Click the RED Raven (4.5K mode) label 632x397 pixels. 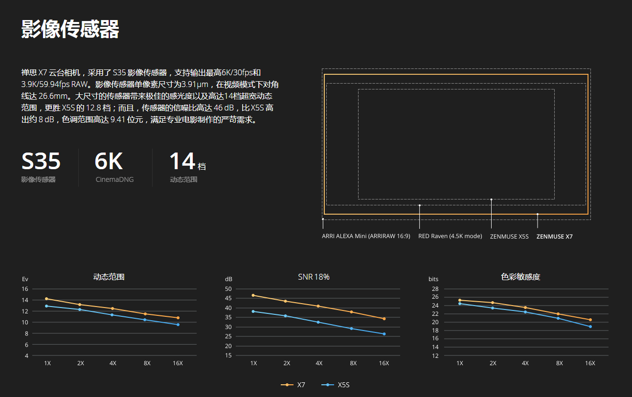pos(450,236)
